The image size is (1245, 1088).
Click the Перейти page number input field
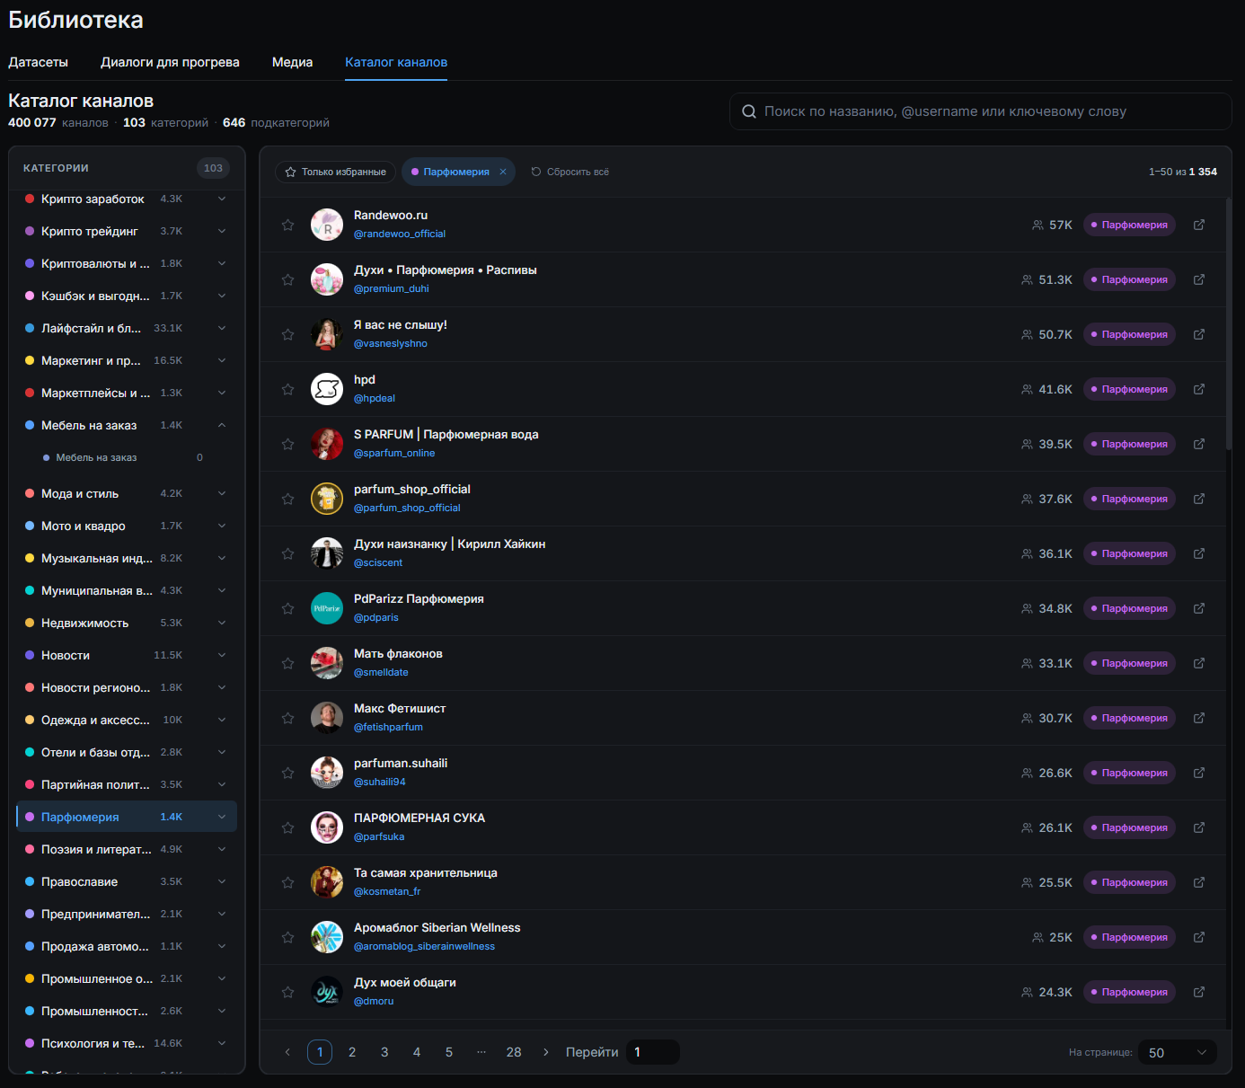pos(652,1052)
